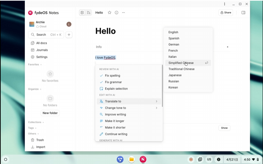Click the Share button

click(x=225, y=13)
